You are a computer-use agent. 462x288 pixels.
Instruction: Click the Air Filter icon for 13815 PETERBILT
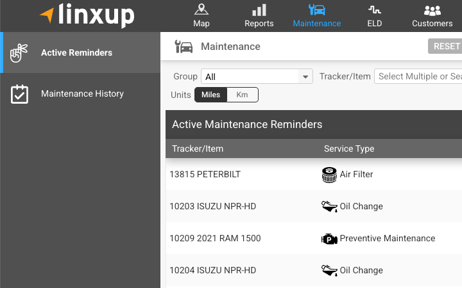pos(329,175)
